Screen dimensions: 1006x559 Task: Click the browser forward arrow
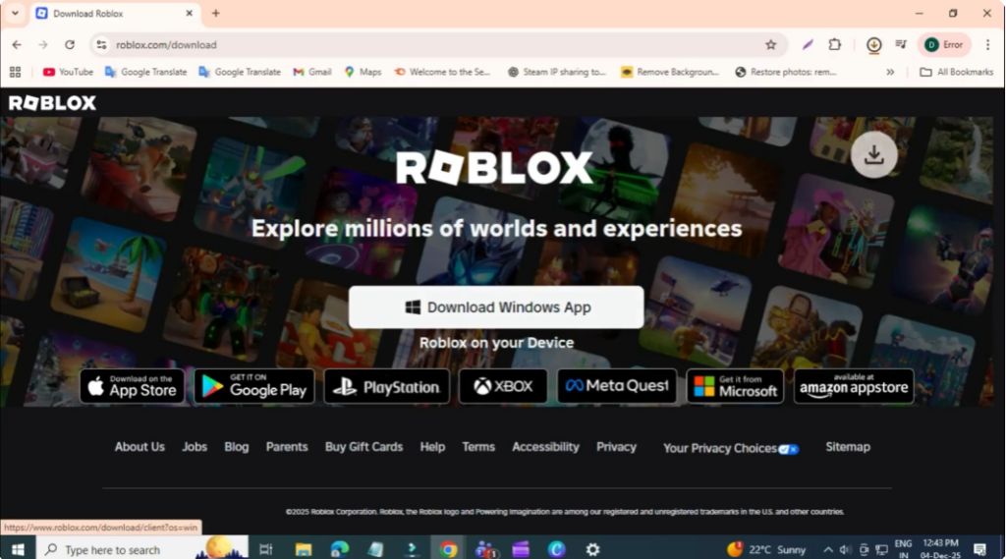(43, 45)
